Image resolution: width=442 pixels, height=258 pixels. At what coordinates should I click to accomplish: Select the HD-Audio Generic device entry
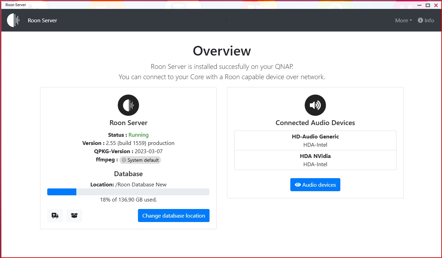(315, 140)
